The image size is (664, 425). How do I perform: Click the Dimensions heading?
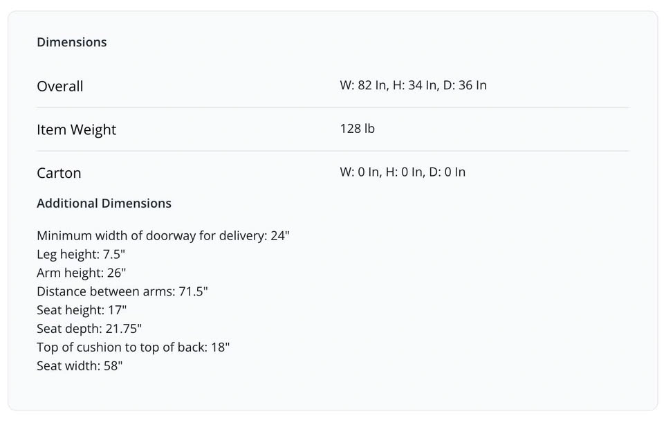(x=71, y=42)
